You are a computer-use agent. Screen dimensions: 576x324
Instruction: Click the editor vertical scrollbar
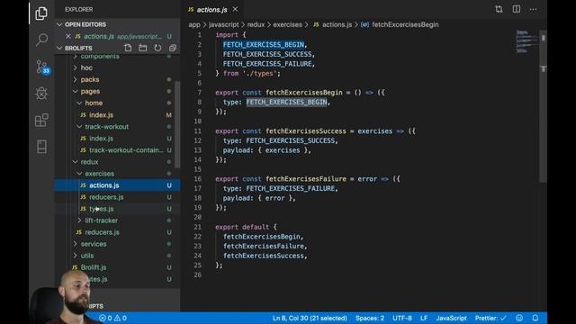(x=544, y=106)
